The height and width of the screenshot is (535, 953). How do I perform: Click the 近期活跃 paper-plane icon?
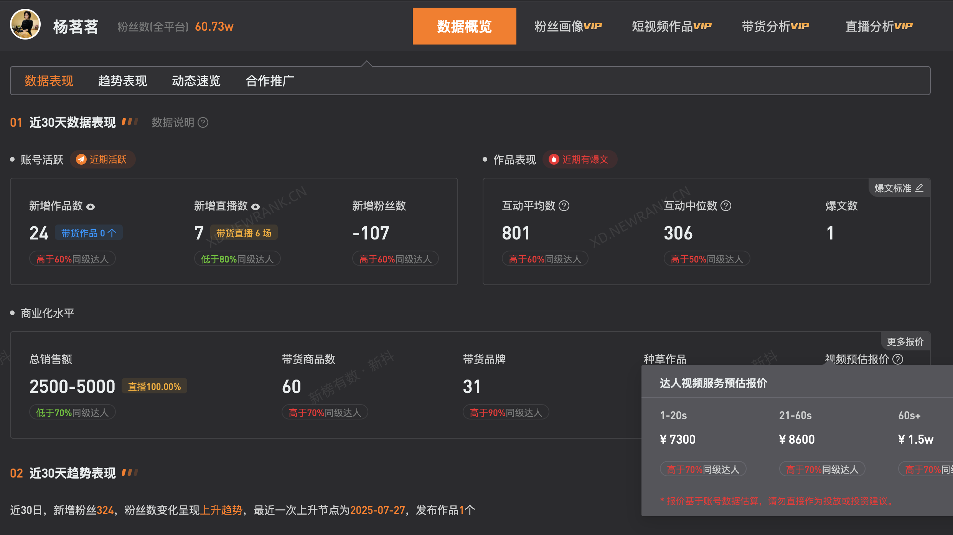[81, 159]
